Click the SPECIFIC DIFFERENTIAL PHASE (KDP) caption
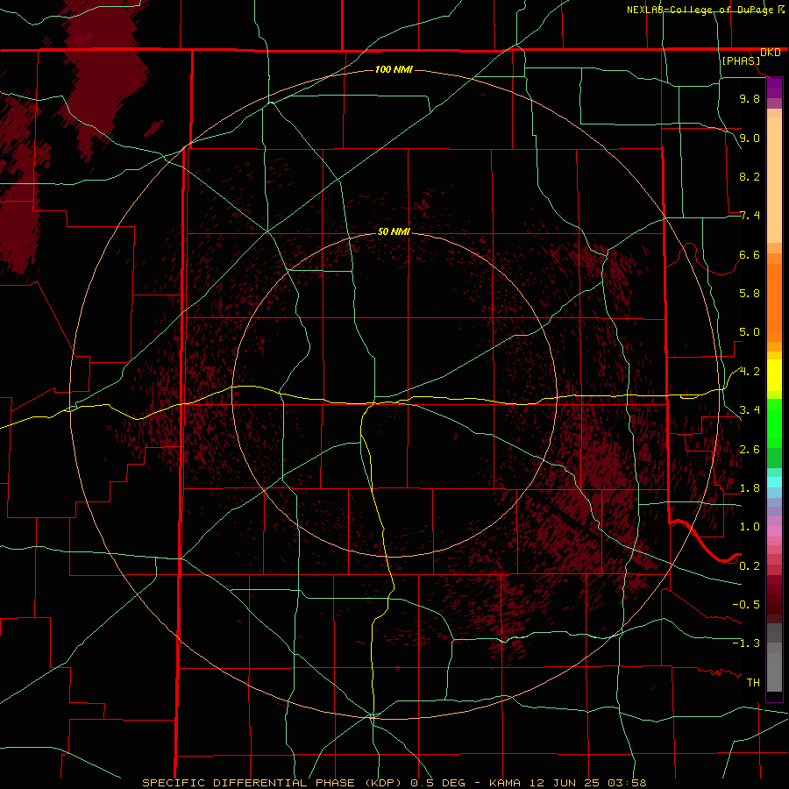 tap(273, 783)
